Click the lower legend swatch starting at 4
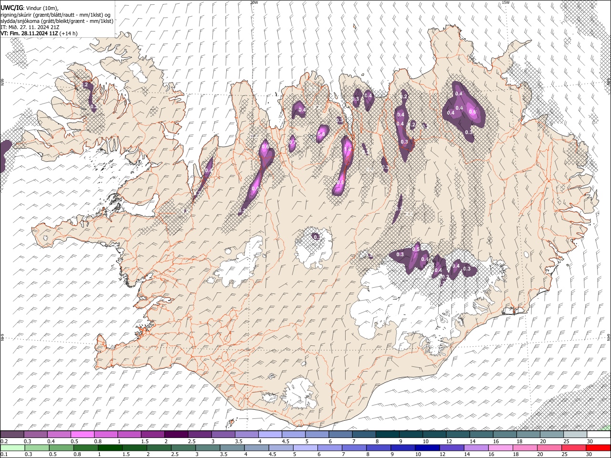This screenshot has height=458, width=611. (256, 448)
